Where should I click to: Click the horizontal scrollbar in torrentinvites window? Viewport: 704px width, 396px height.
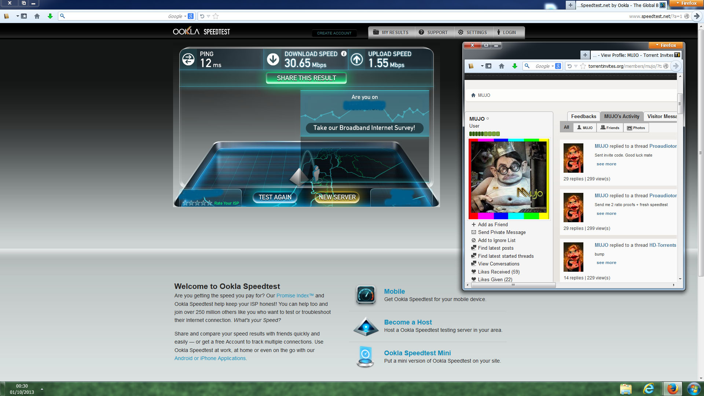click(513, 285)
